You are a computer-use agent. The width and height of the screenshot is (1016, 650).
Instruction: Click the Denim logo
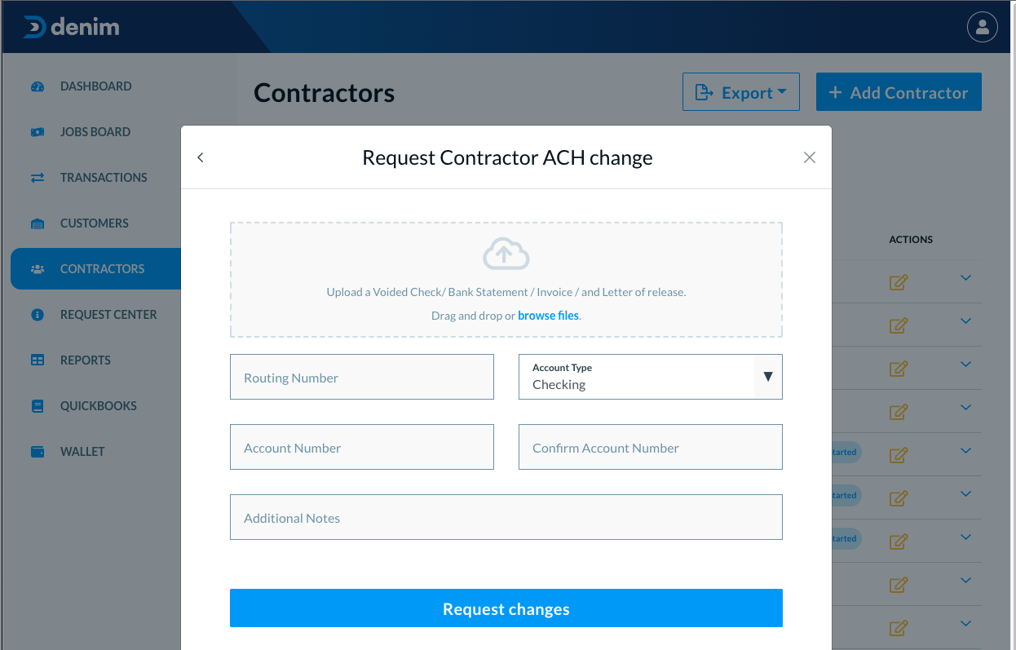point(71,27)
